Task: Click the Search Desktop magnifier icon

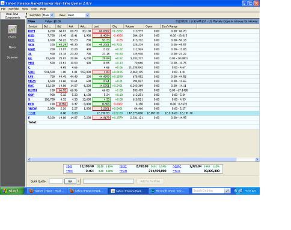Action: [x=227, y=191]
